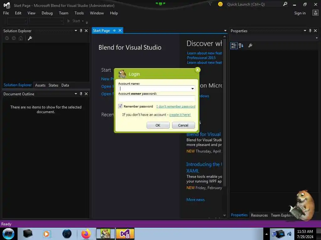The height and width of the screenshot is (240, 321).
Task: Switch to the Data tab
Action: (65, 85)
